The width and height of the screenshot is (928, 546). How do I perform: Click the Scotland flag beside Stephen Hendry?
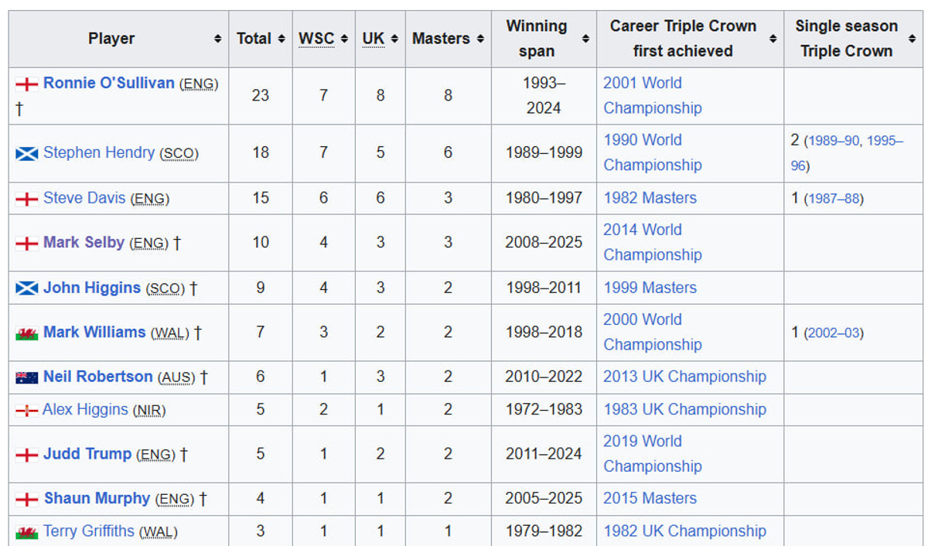[27, 153]
